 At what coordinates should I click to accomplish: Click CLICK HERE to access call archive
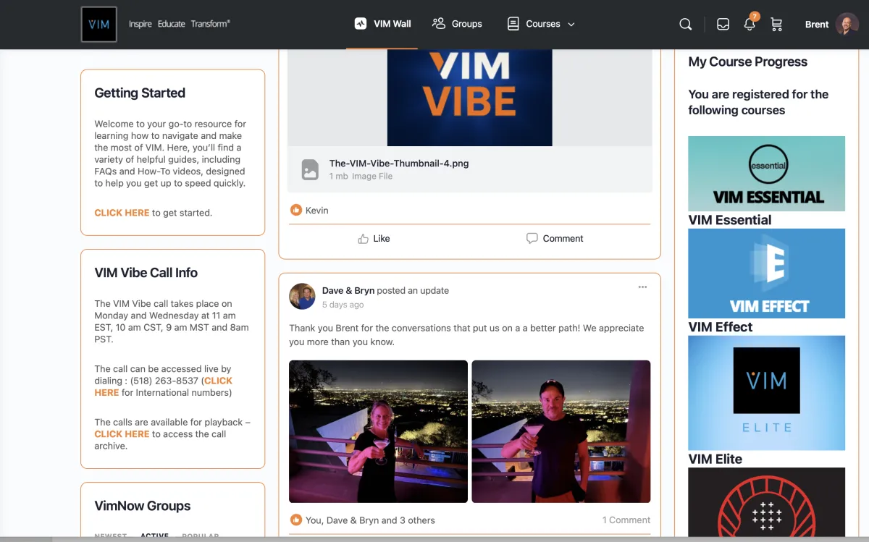122,434
